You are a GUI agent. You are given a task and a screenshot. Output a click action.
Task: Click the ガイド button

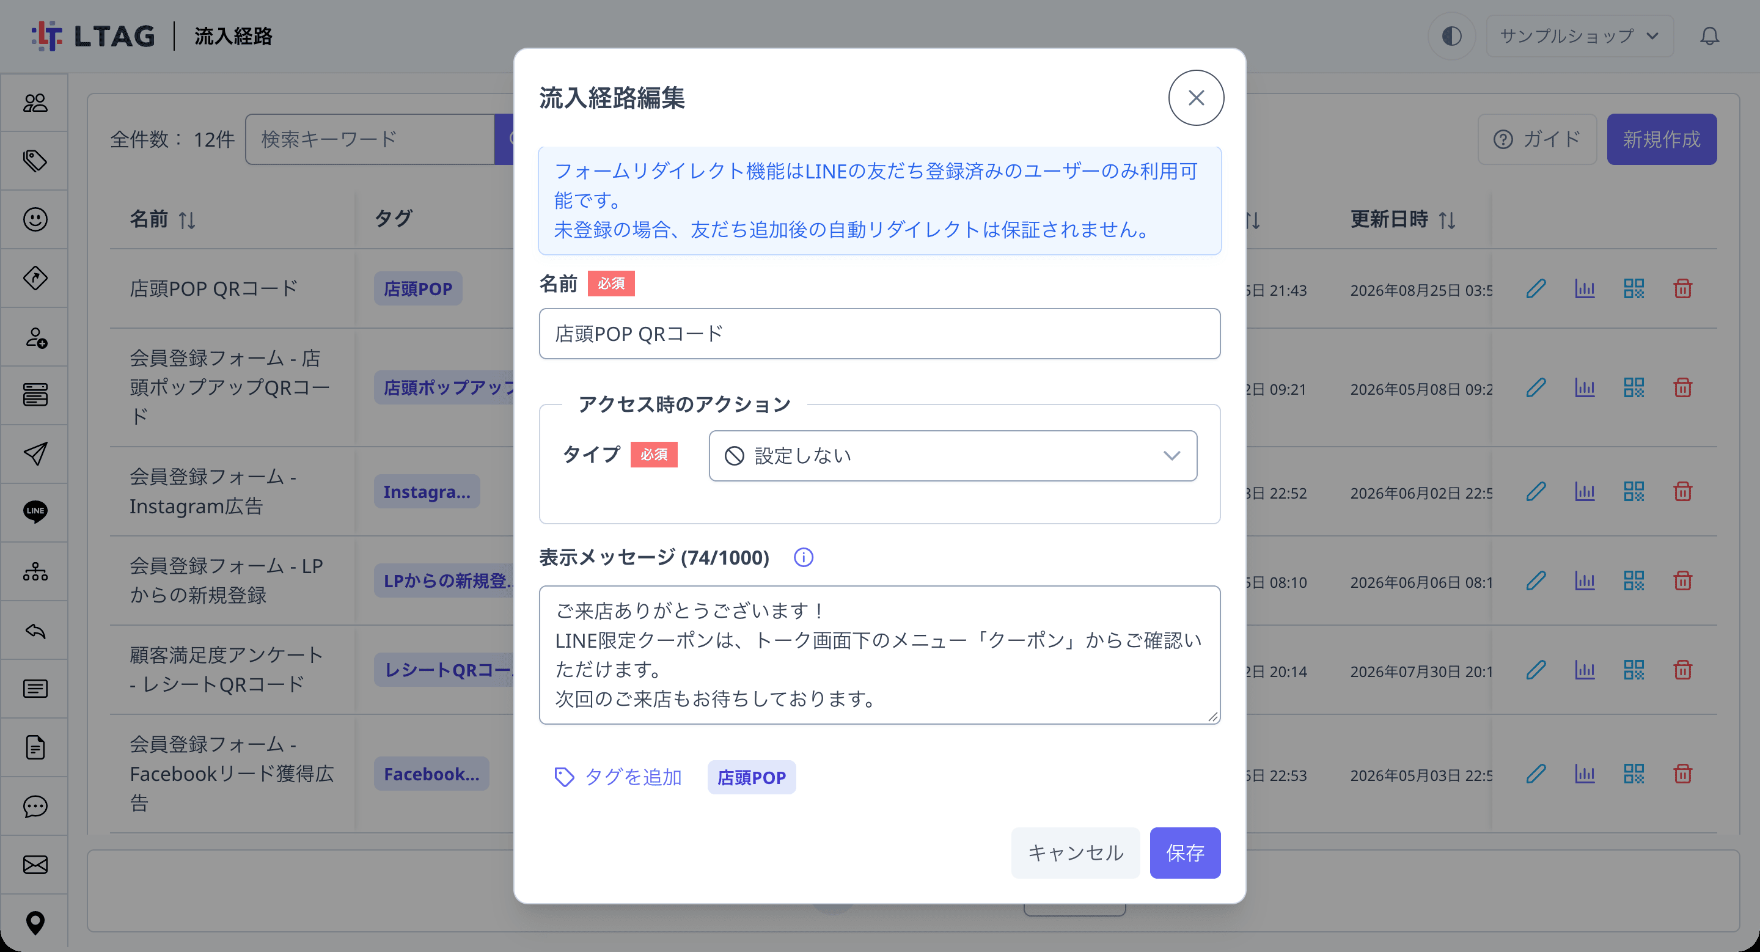(x=1536, y=139)
